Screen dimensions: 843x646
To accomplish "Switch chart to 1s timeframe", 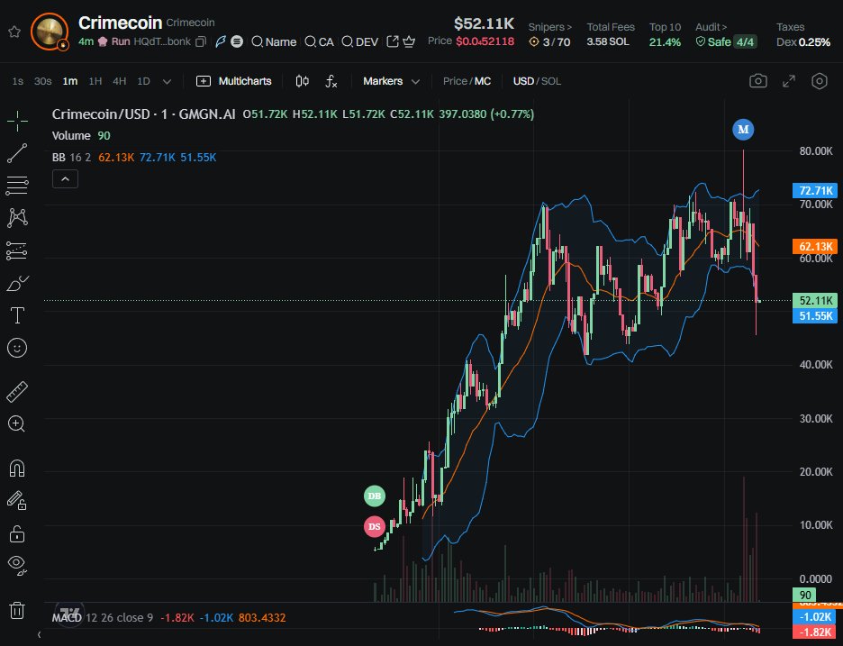I will (18, 81).
